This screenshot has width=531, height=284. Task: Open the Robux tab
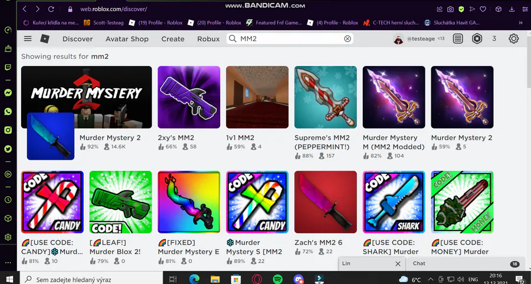point(208,39)
